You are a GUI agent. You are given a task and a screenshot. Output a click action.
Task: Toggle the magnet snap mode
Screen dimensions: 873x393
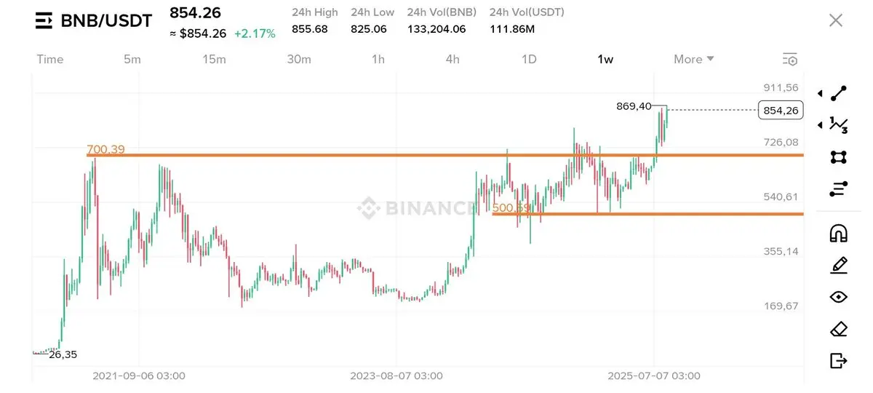pos(839,233)
